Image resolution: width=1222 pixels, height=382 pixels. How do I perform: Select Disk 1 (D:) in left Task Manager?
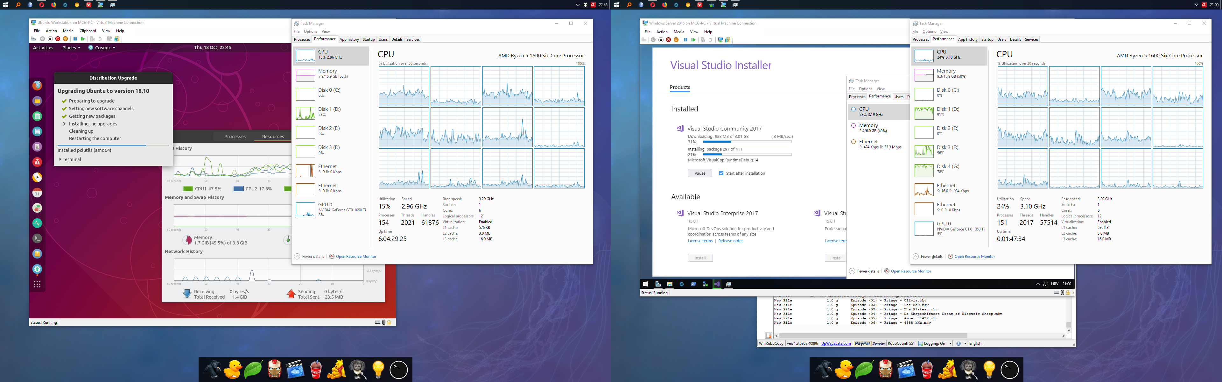click(331, 112)
